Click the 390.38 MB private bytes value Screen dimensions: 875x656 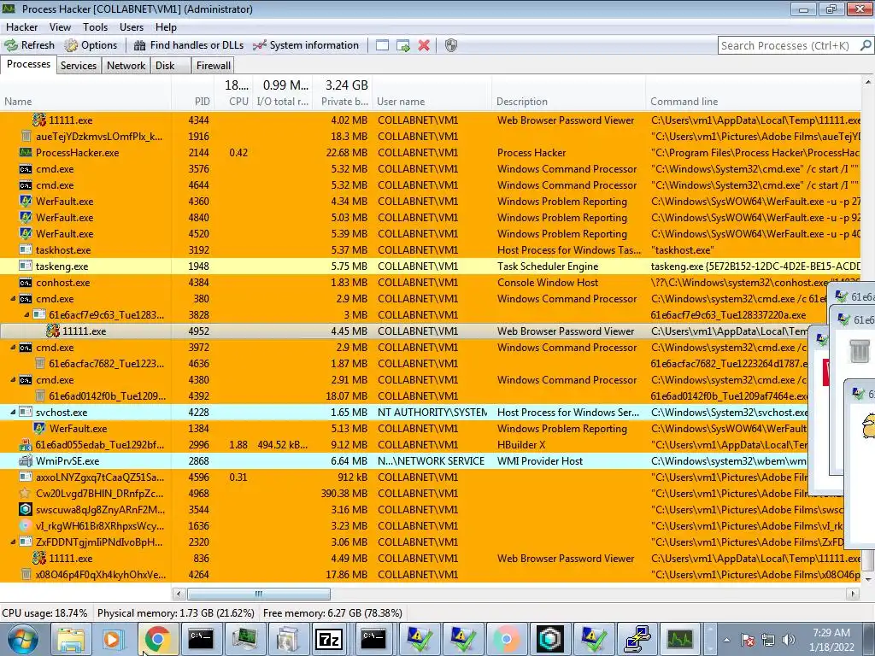pyautogui.click(x=344, y=493)
